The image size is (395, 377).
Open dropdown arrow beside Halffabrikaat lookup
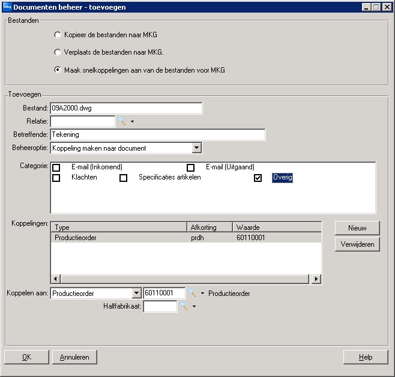click(x=194, y=307)
